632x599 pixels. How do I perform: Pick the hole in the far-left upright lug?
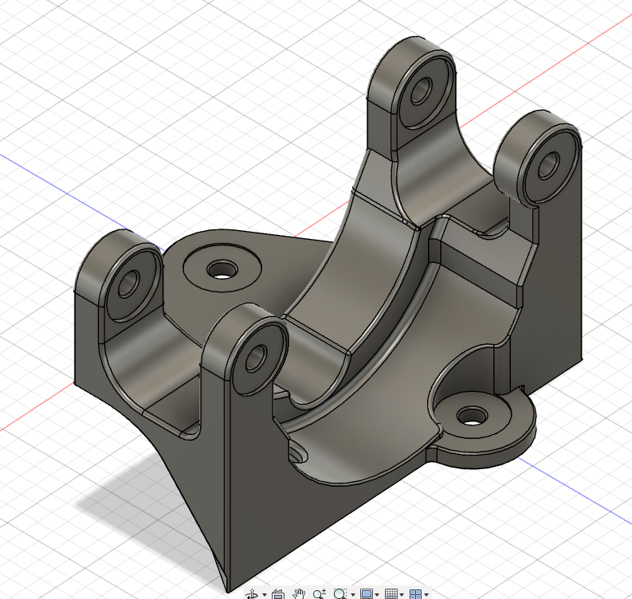(130, 281)
